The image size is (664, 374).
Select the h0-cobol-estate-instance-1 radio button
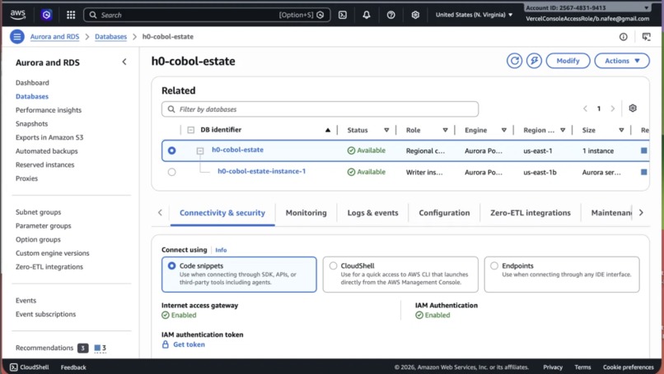pos(171,172)
